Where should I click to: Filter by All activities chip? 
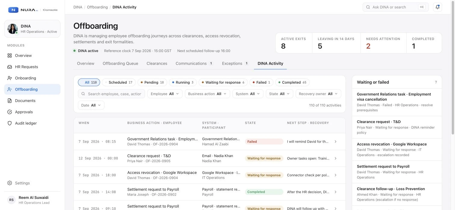pyautogui.click(x=89, y=82)
